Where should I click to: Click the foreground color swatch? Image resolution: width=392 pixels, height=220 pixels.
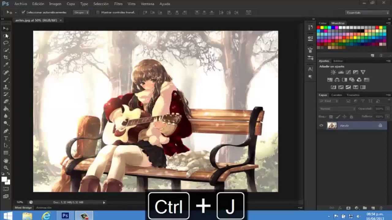pos(4,180)
